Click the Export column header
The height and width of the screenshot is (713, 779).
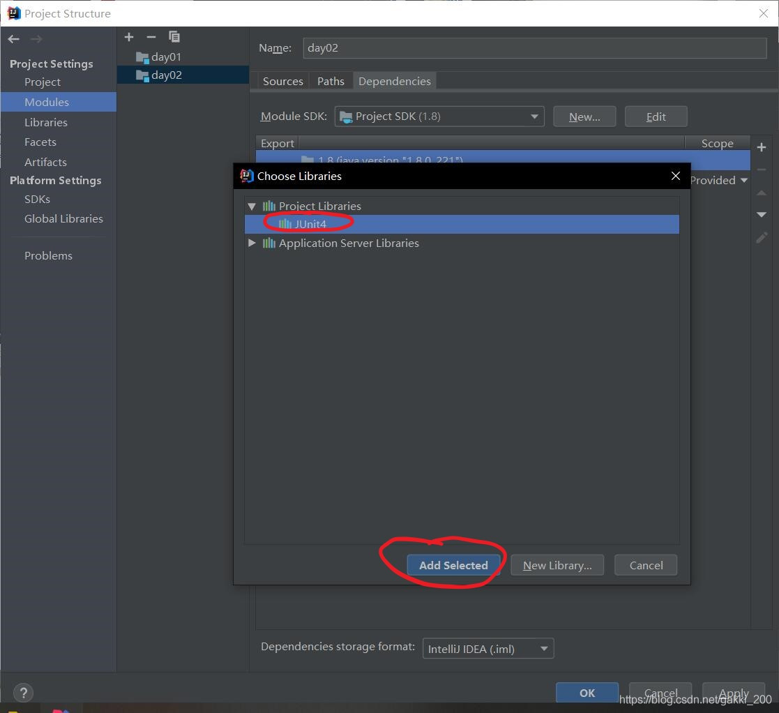tap(278, 143)
